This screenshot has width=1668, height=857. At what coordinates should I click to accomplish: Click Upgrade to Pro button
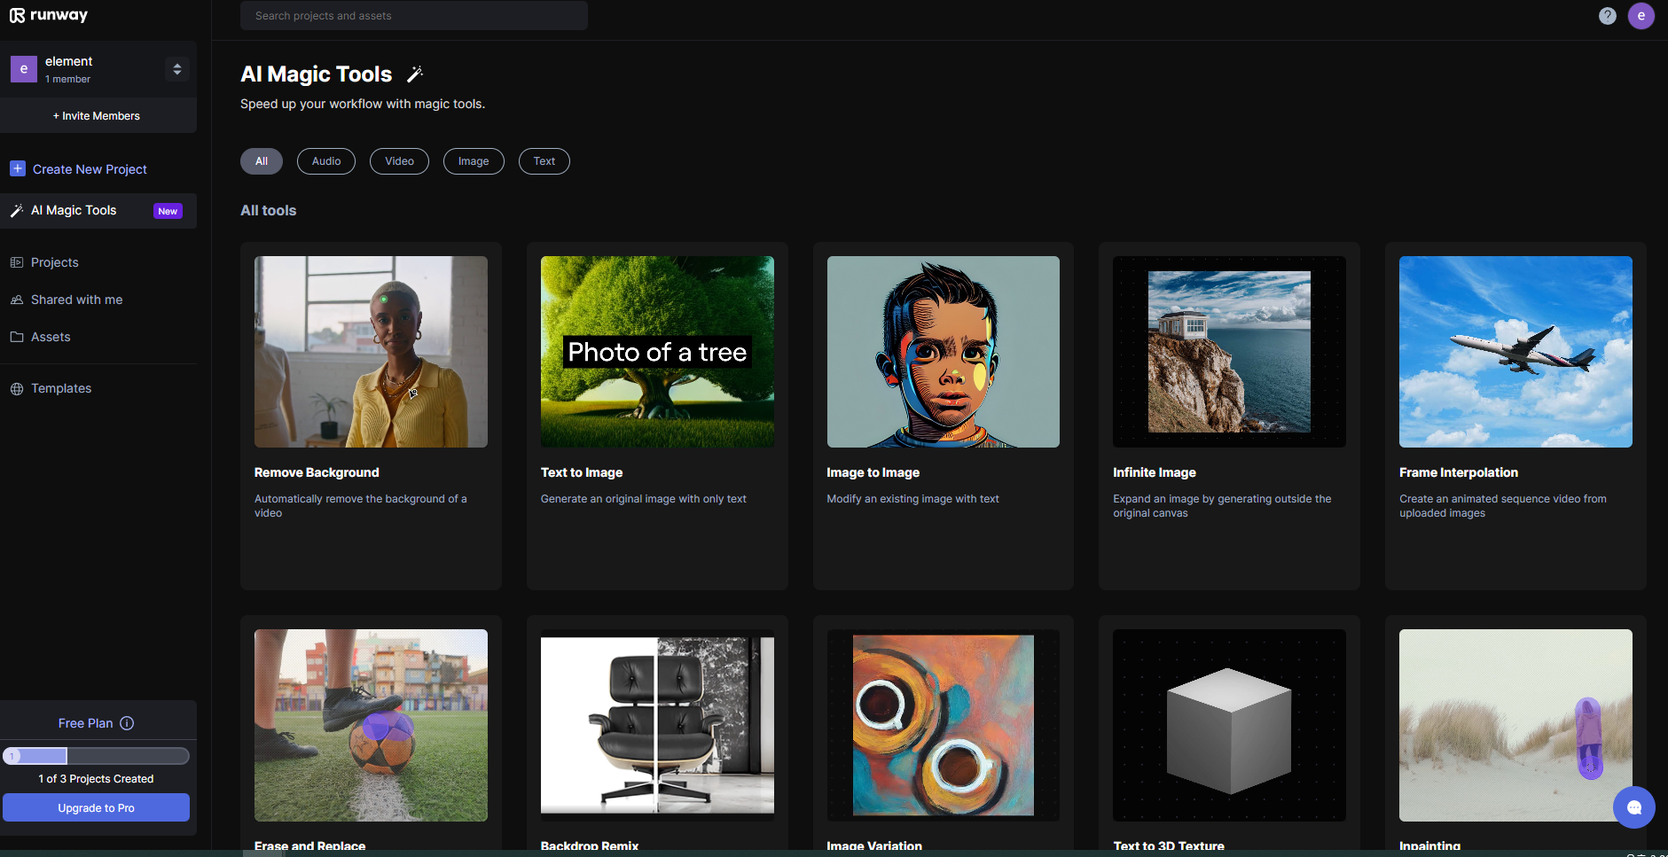[96, 807]
